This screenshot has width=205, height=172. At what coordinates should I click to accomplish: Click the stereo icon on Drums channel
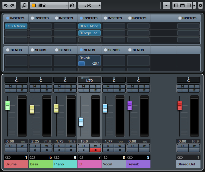8,158
